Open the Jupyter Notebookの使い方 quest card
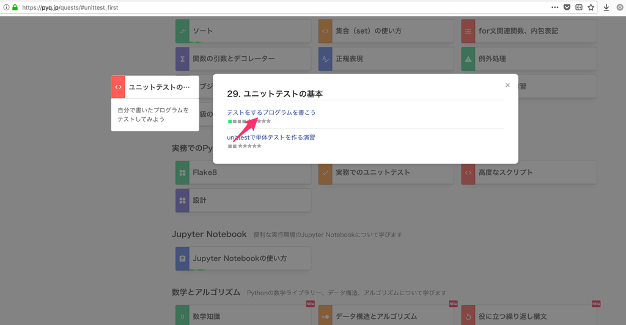 point(243,259)
